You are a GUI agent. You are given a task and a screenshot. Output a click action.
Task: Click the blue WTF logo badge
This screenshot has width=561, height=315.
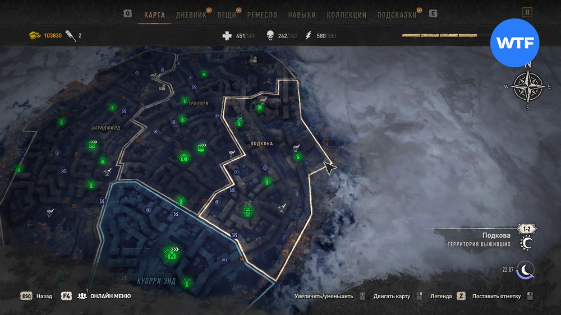pos(514,43)
